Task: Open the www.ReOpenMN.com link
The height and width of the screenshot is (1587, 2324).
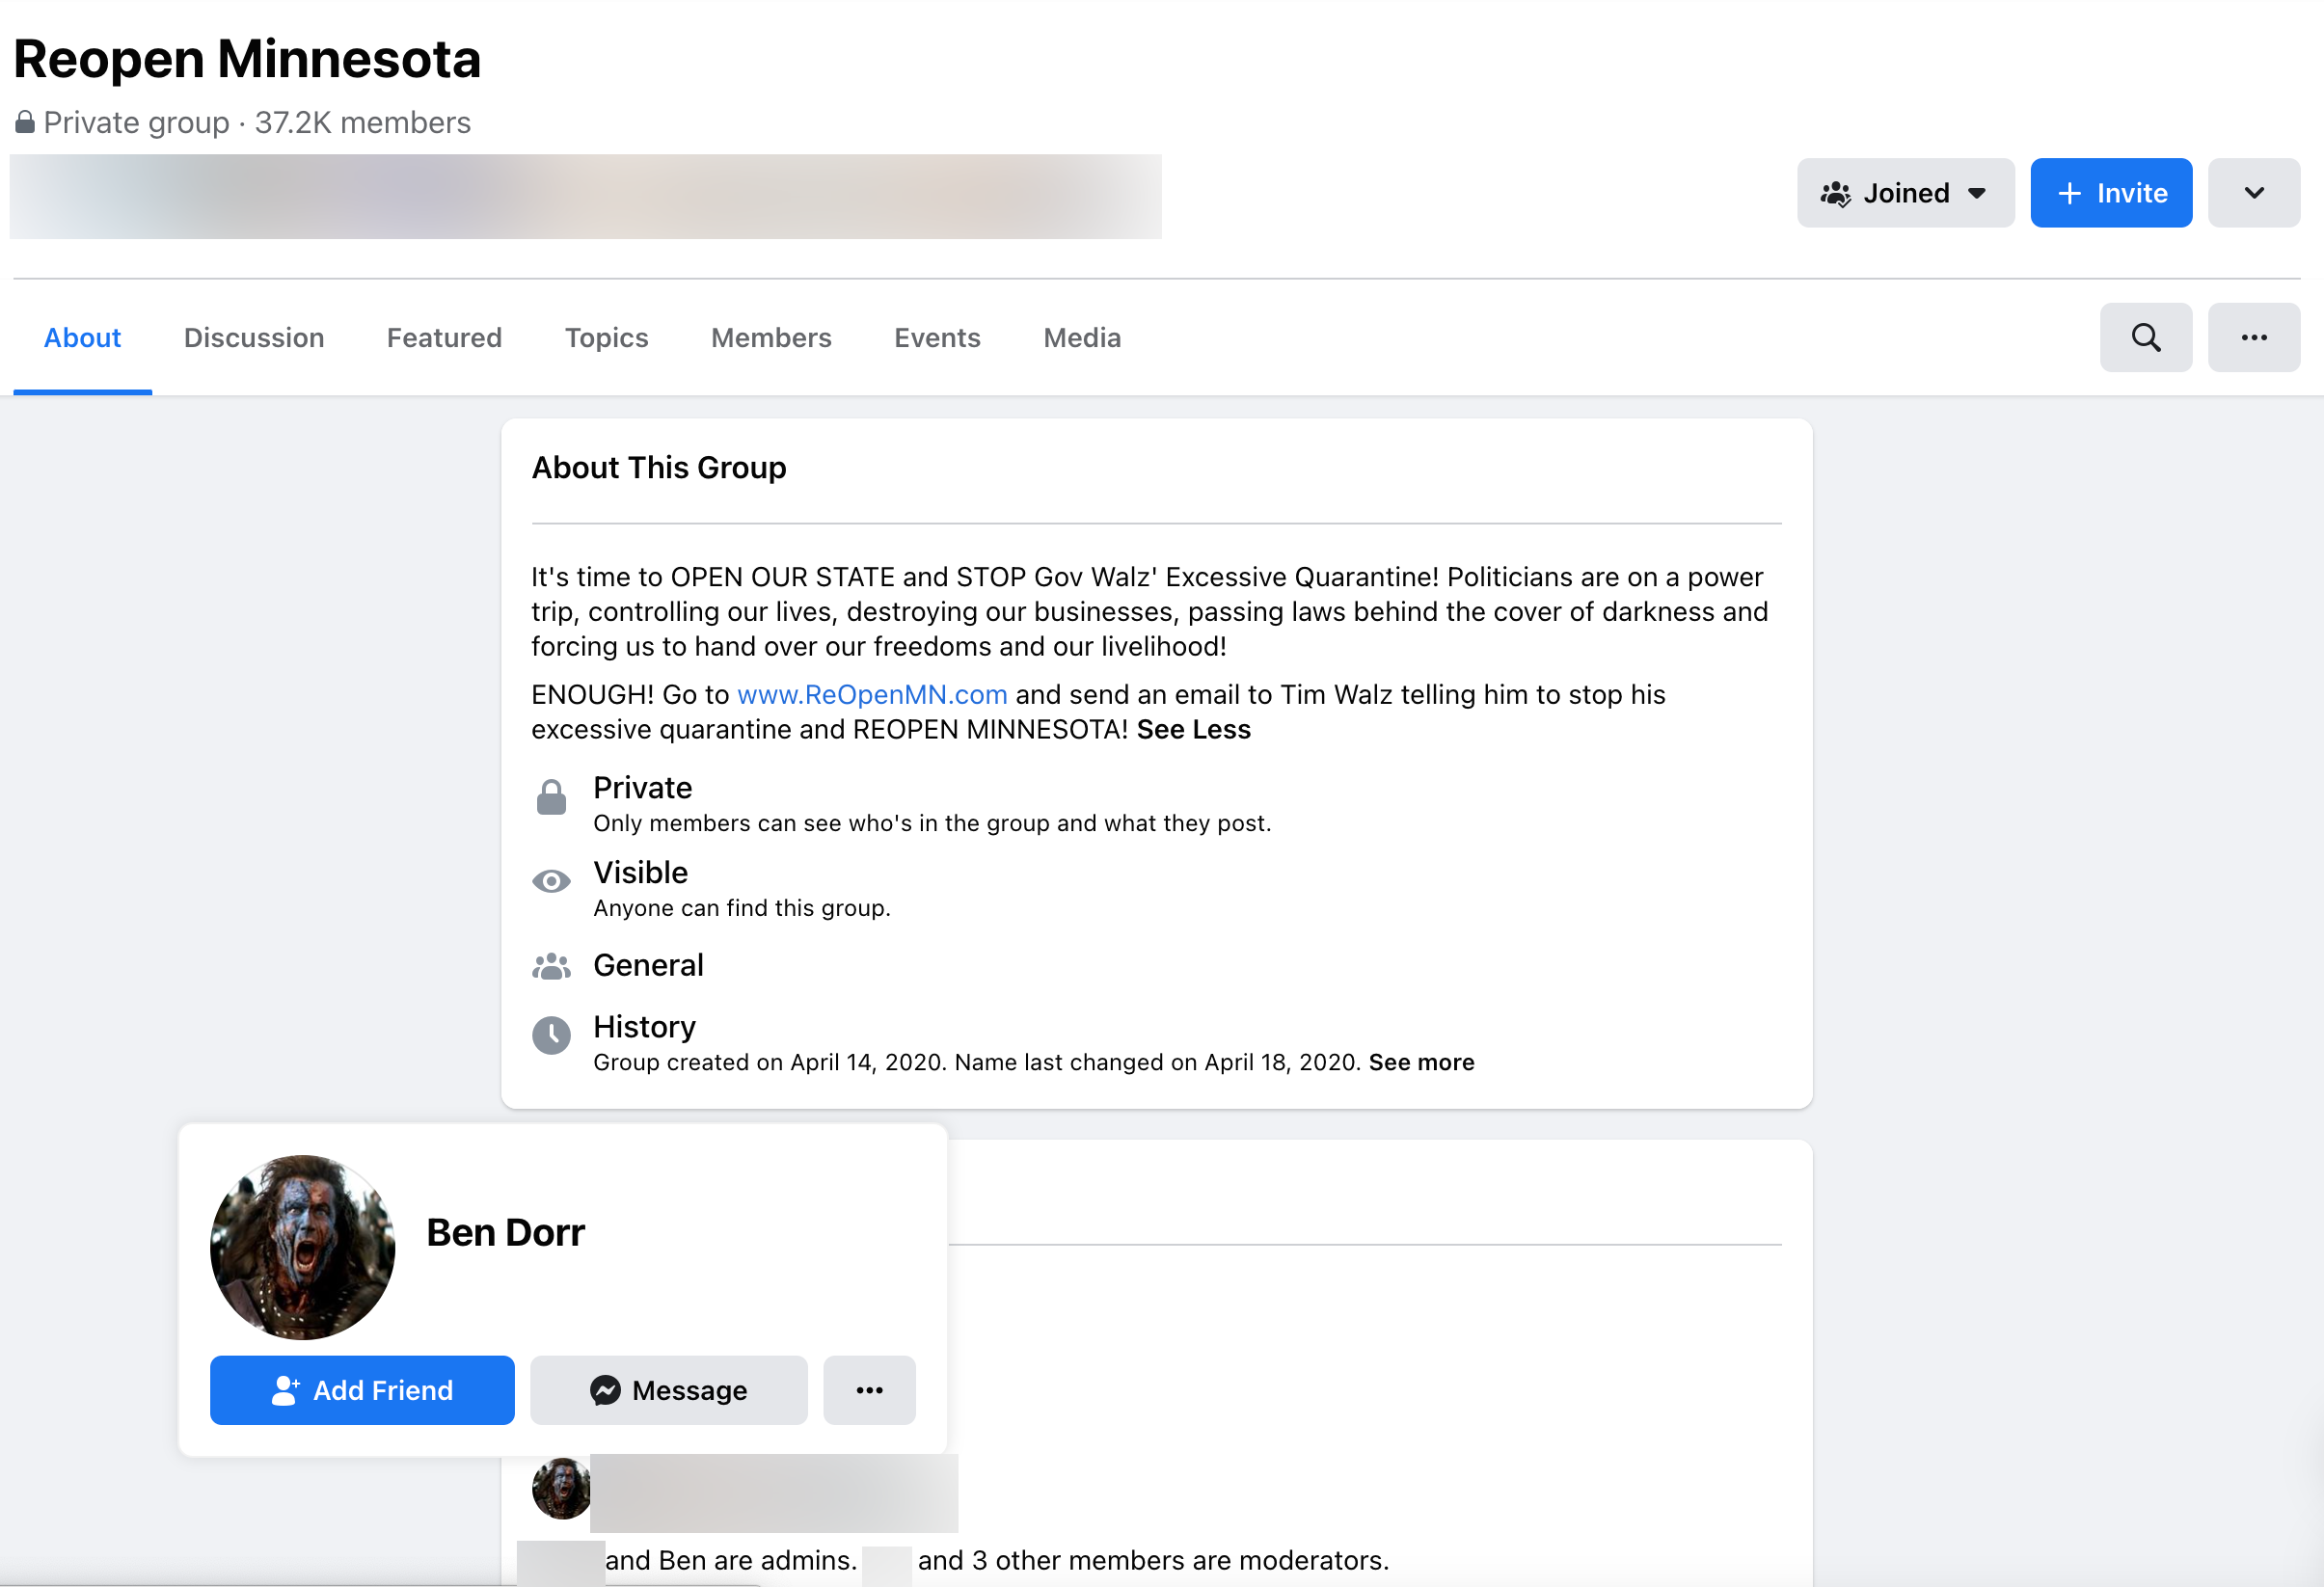Action: (871, 694)
